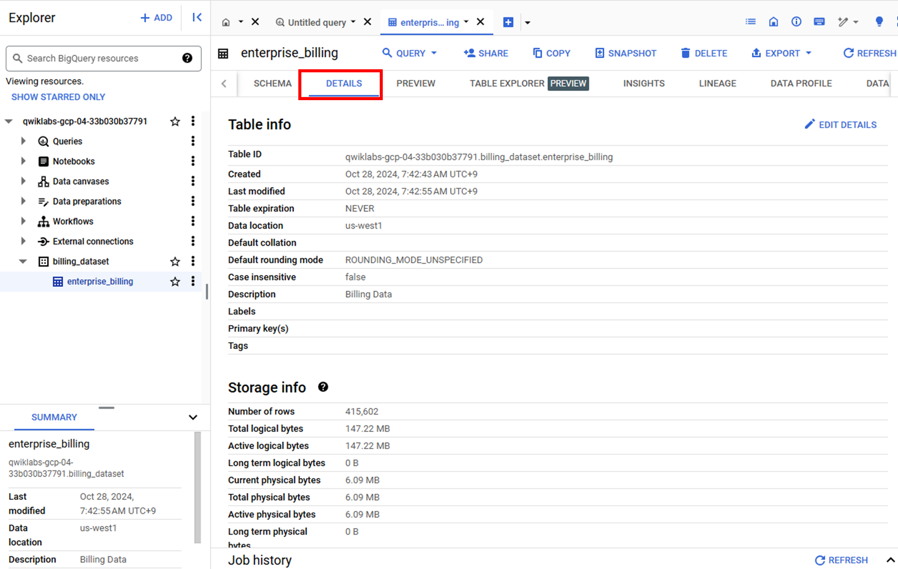Open dropdown next to new tab button
Image resolution: width=898 pixels, height=569 pixels.
coord(527,22)
